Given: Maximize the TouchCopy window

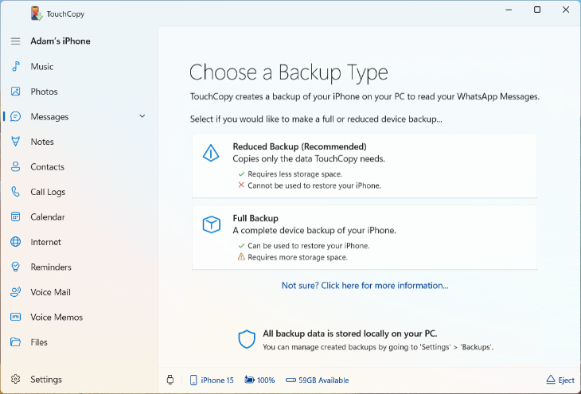Looking at the screenshot, I should pyautogui.click(x=537, y=10).
